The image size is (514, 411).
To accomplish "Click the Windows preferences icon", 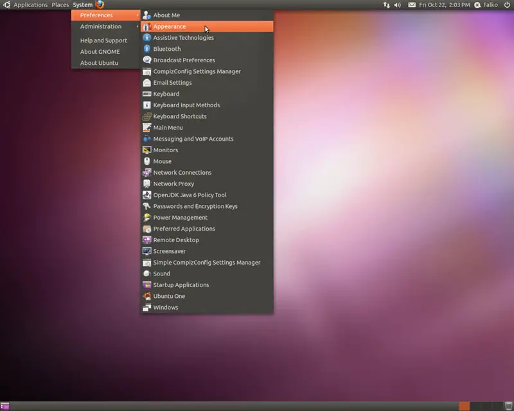I will point(147,308).
